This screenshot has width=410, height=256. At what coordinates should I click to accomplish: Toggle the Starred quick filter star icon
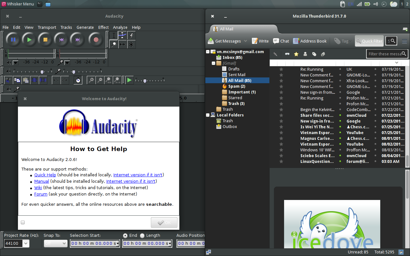(x=296, y=54)
